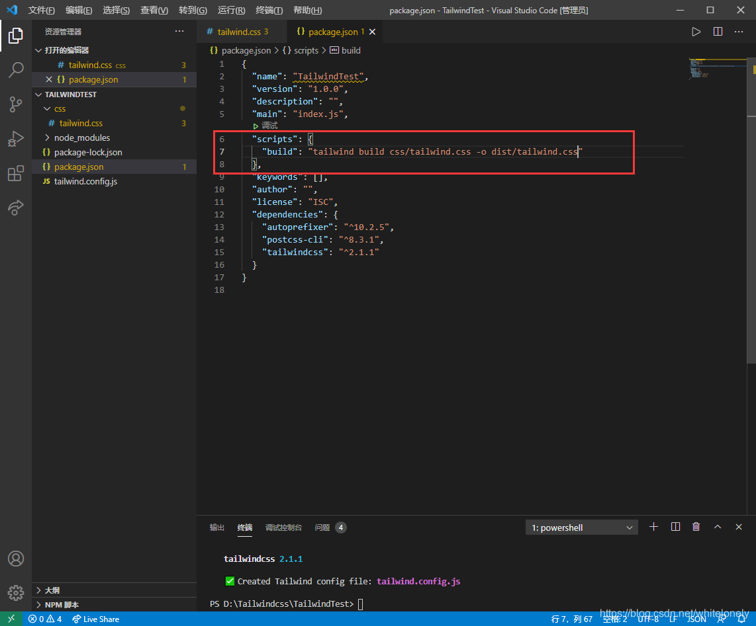Click JSON language mode in the status bar
The height and width of the screenshot is (626, 756).
click(696, 619)
